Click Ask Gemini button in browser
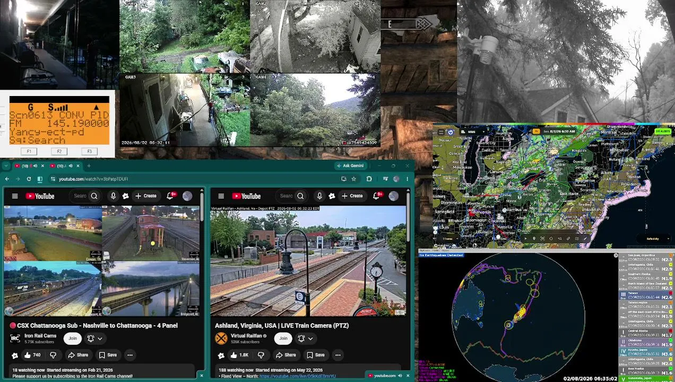This screenshot has width=675, height=382. [x=351, y=166]
